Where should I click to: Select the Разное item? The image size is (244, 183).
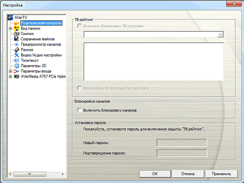27,50
